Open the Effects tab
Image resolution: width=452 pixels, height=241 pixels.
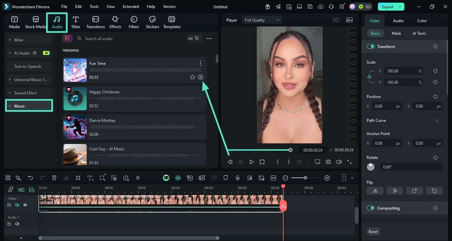115,22
